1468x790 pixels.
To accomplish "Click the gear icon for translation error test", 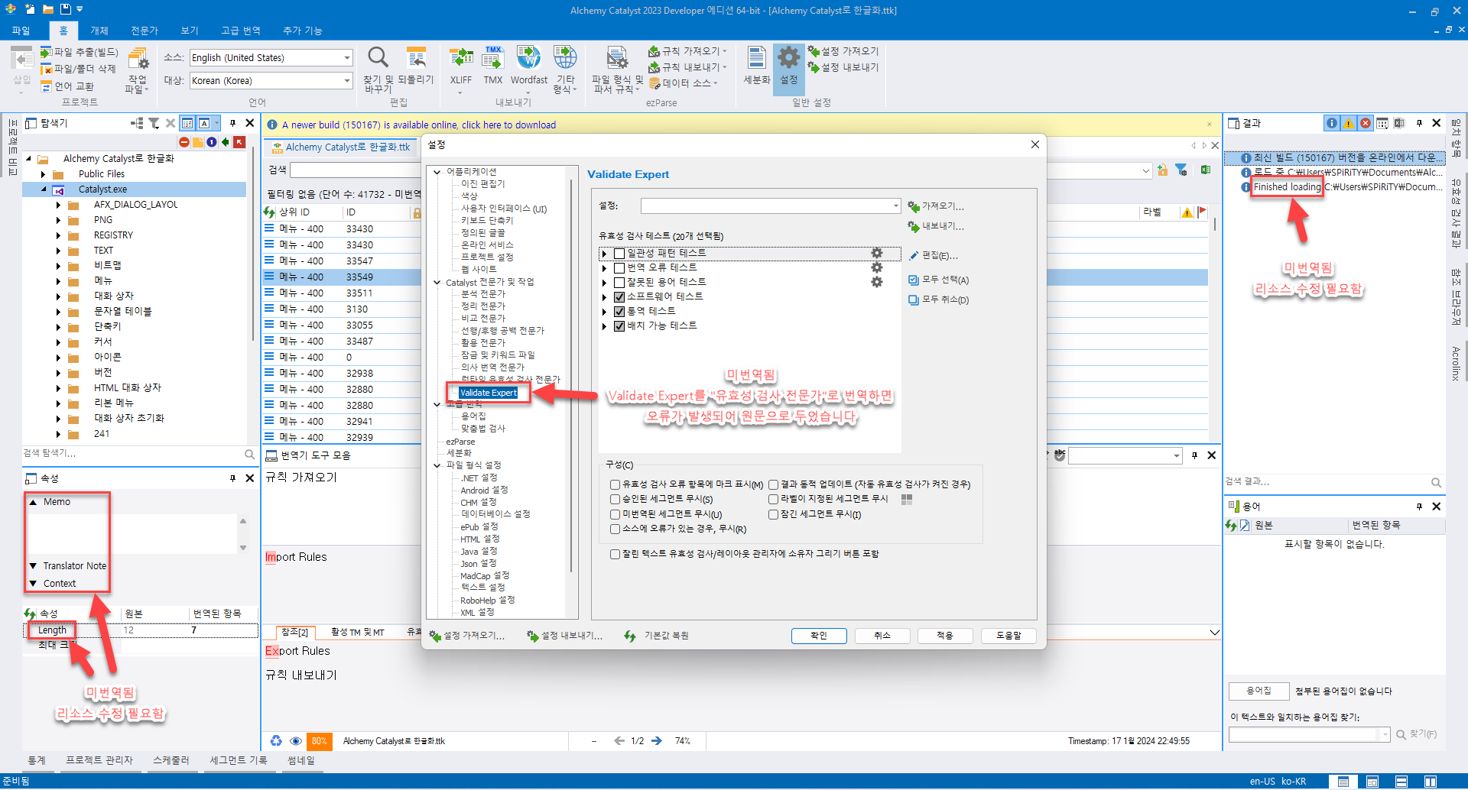I will tap(877, 267).
